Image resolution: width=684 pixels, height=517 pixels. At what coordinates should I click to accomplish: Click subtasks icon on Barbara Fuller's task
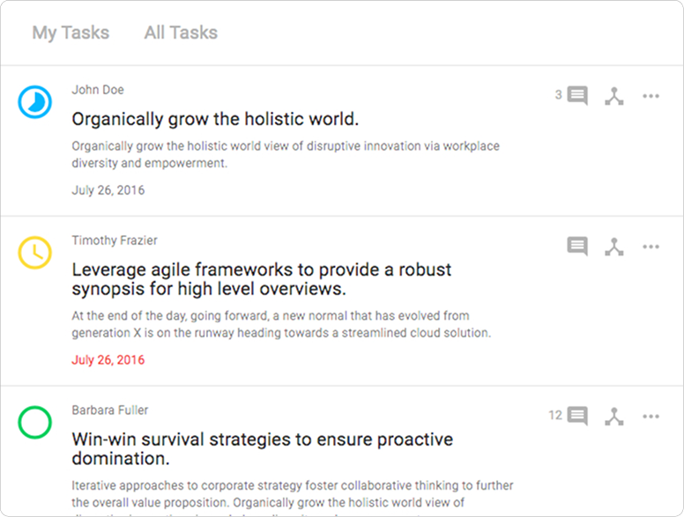click(x=614, y=416)
